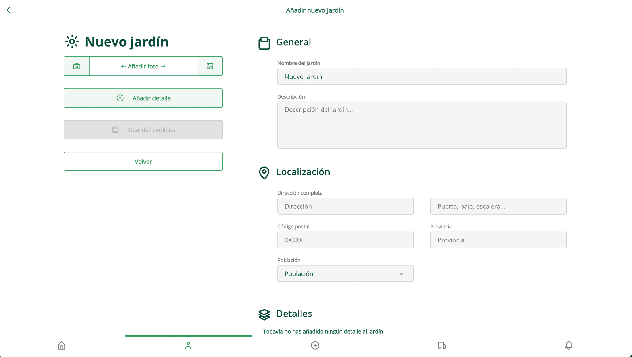Click the Descripción text area

click(422, 125)
